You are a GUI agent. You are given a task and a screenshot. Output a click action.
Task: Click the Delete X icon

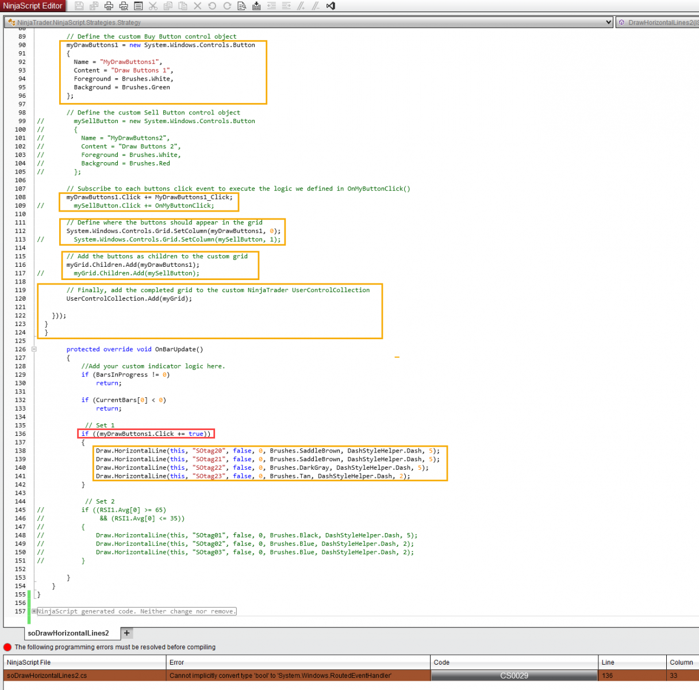[x=197, y=6]
